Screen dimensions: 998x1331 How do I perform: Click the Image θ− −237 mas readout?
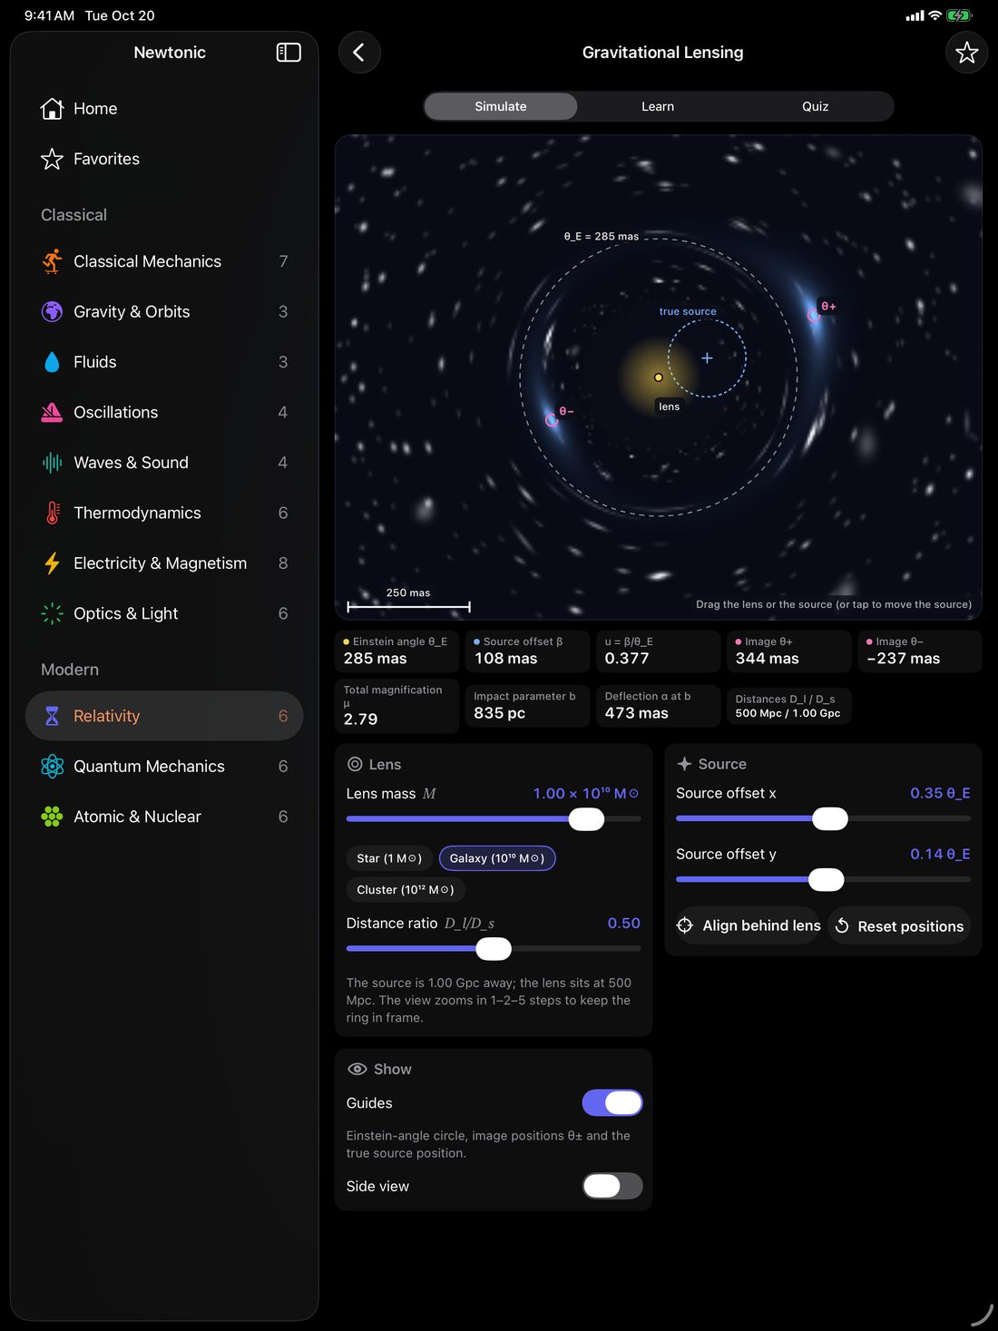(x=919, y=651)
